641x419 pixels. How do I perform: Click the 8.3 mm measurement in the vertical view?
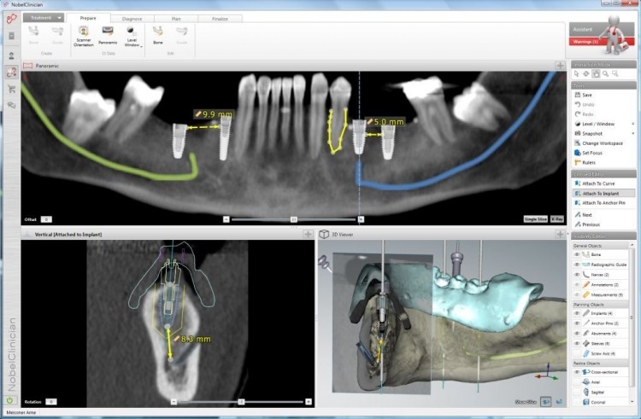click(192, 339)
